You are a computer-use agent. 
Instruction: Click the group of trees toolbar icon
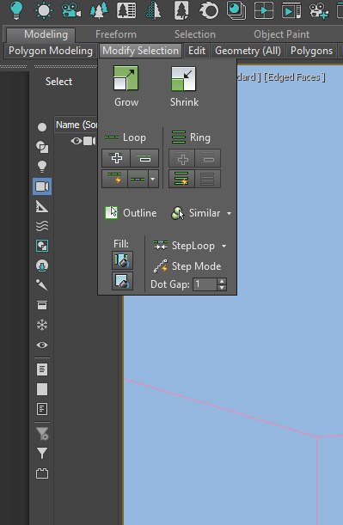coord(99,10)
